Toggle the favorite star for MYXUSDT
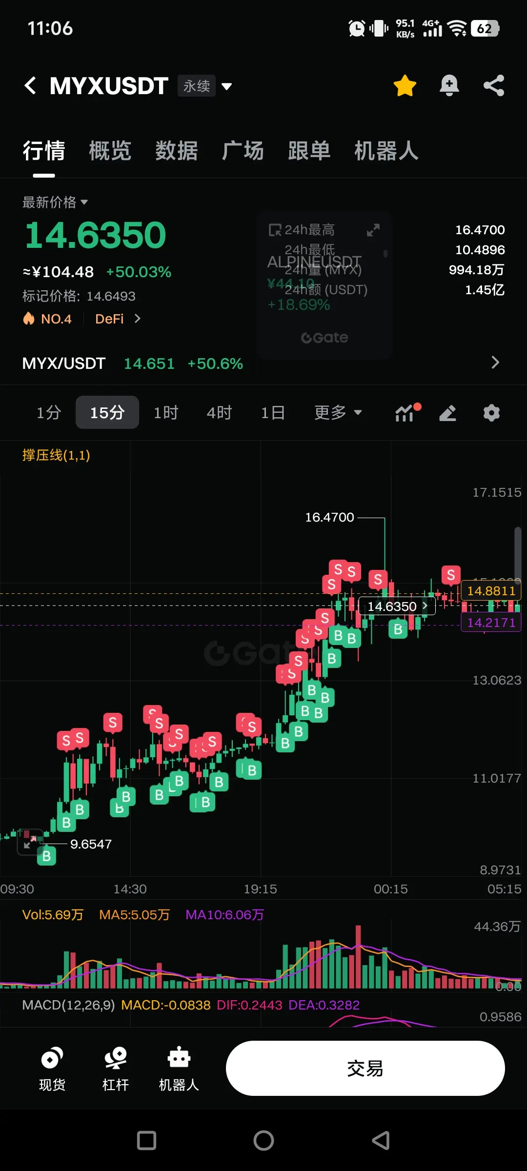The image size is (527, 1171). click(x=405, y=86)
